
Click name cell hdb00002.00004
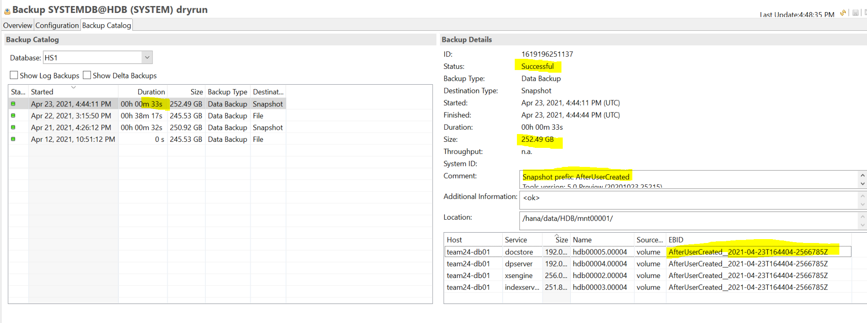tap(600, 275)
